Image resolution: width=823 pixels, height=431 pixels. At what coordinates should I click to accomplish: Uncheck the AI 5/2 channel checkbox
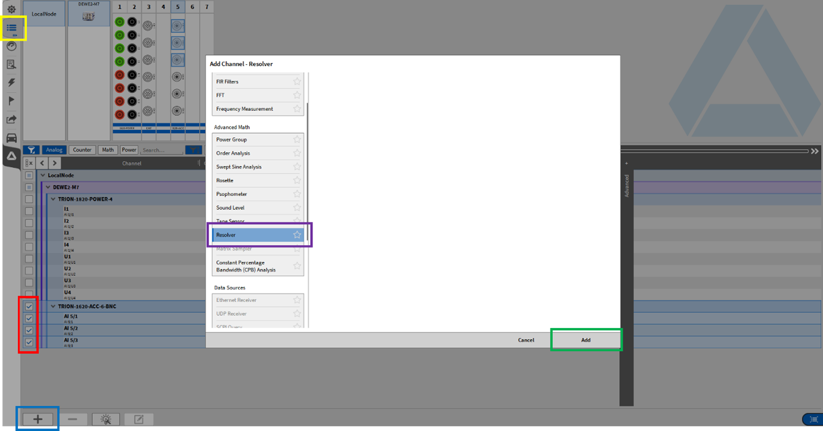[x=29, y=330]
